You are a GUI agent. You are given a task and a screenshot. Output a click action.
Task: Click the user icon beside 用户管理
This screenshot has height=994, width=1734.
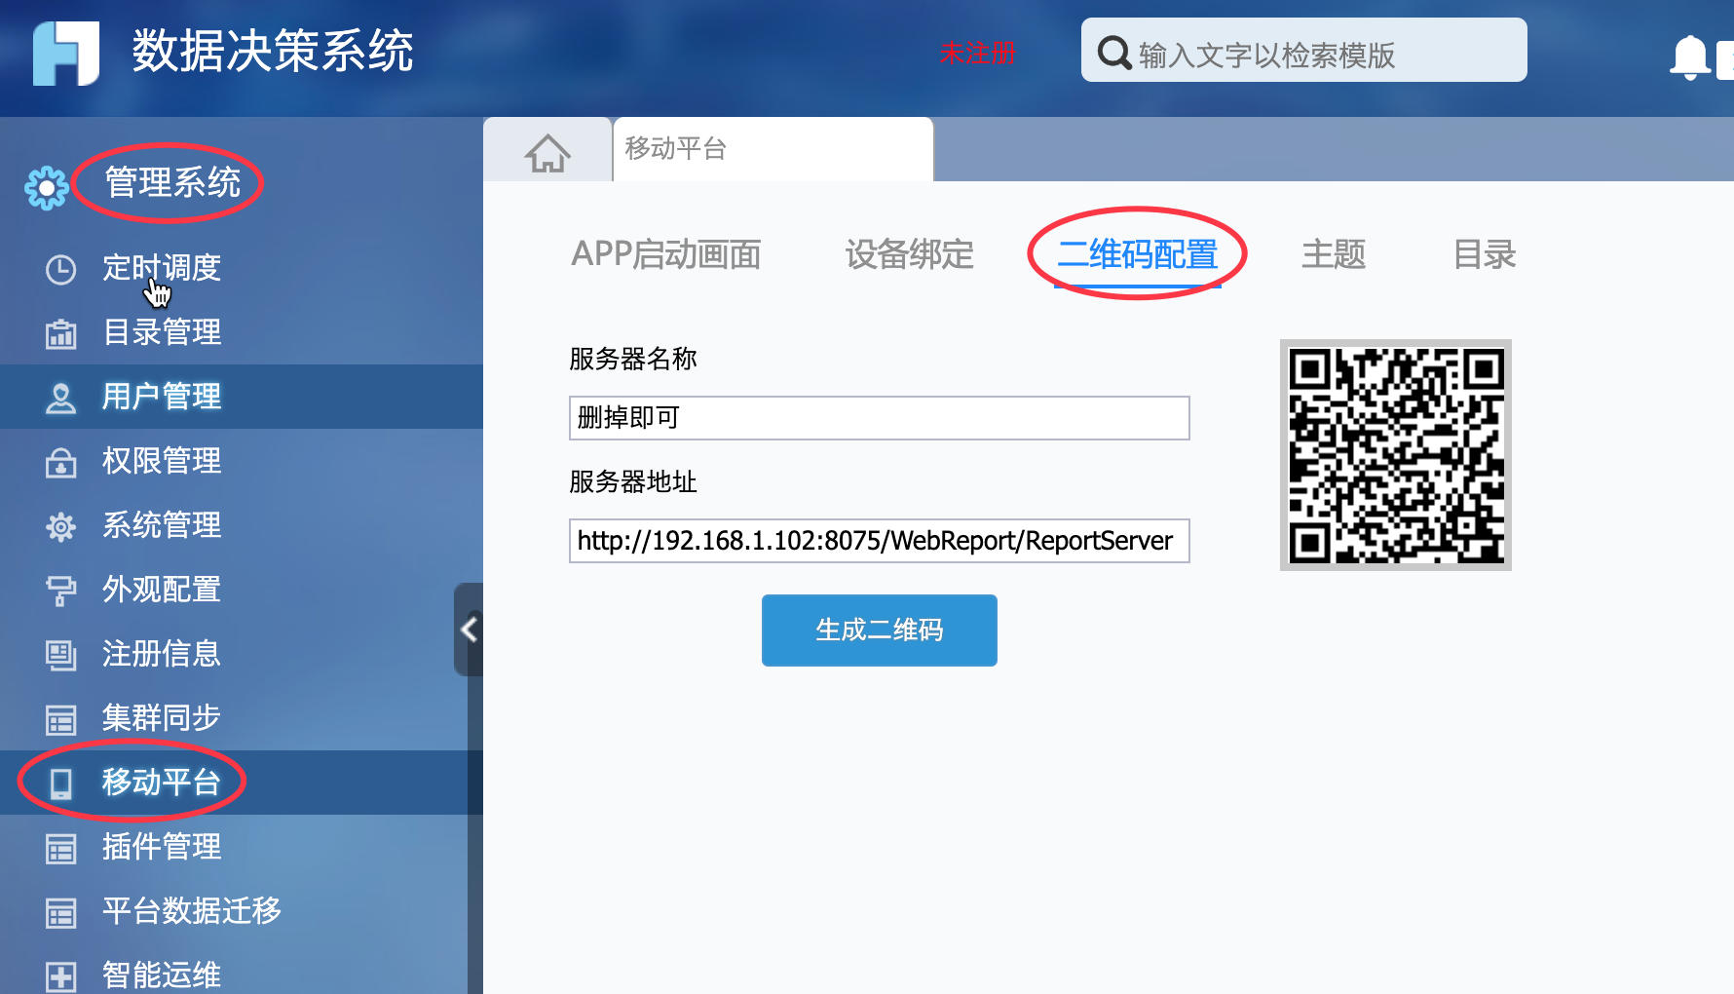[60, 398]
